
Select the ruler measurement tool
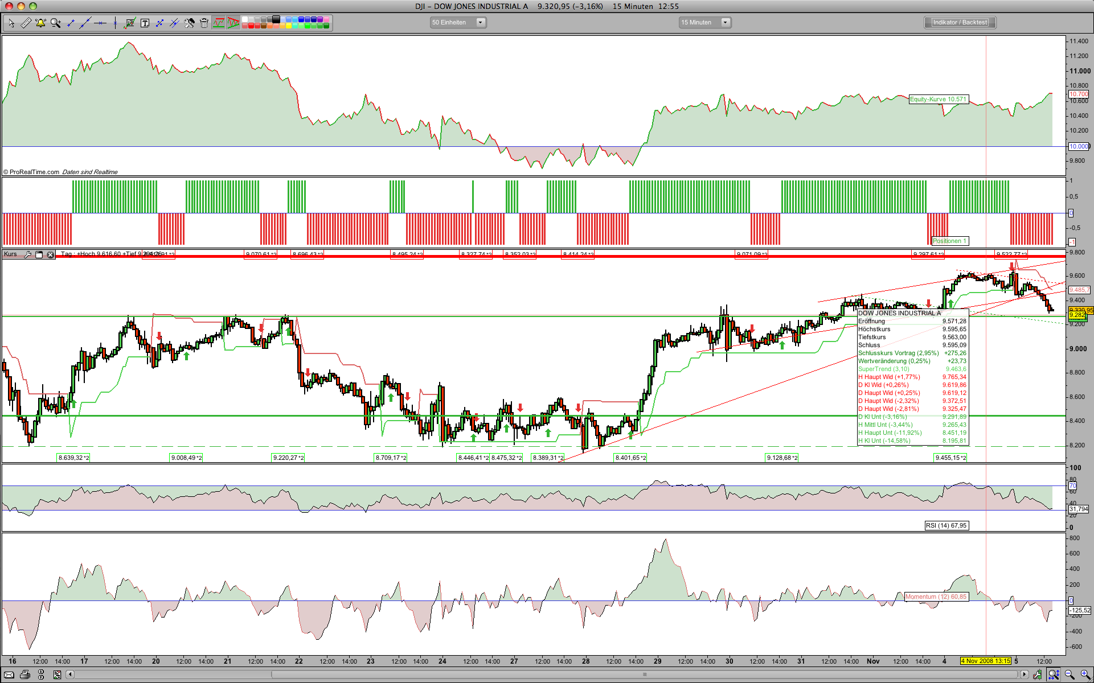point(26,23)
